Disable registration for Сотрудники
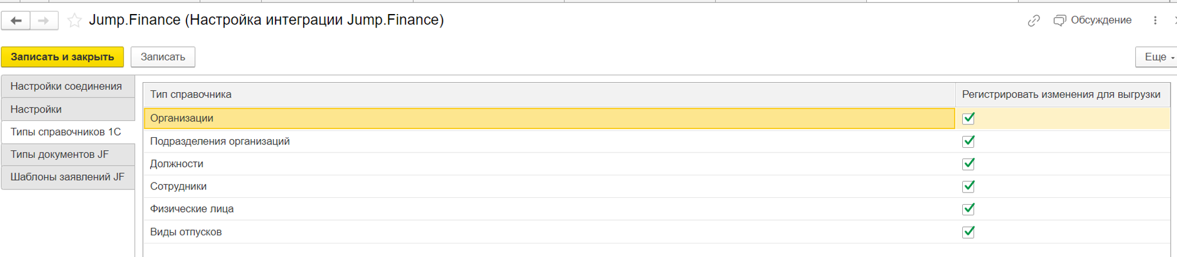 968,187
